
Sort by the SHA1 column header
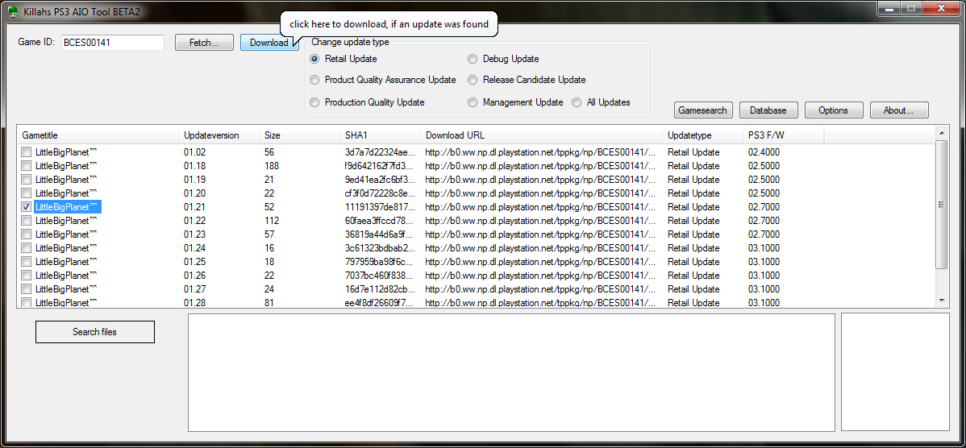point(380,135)
